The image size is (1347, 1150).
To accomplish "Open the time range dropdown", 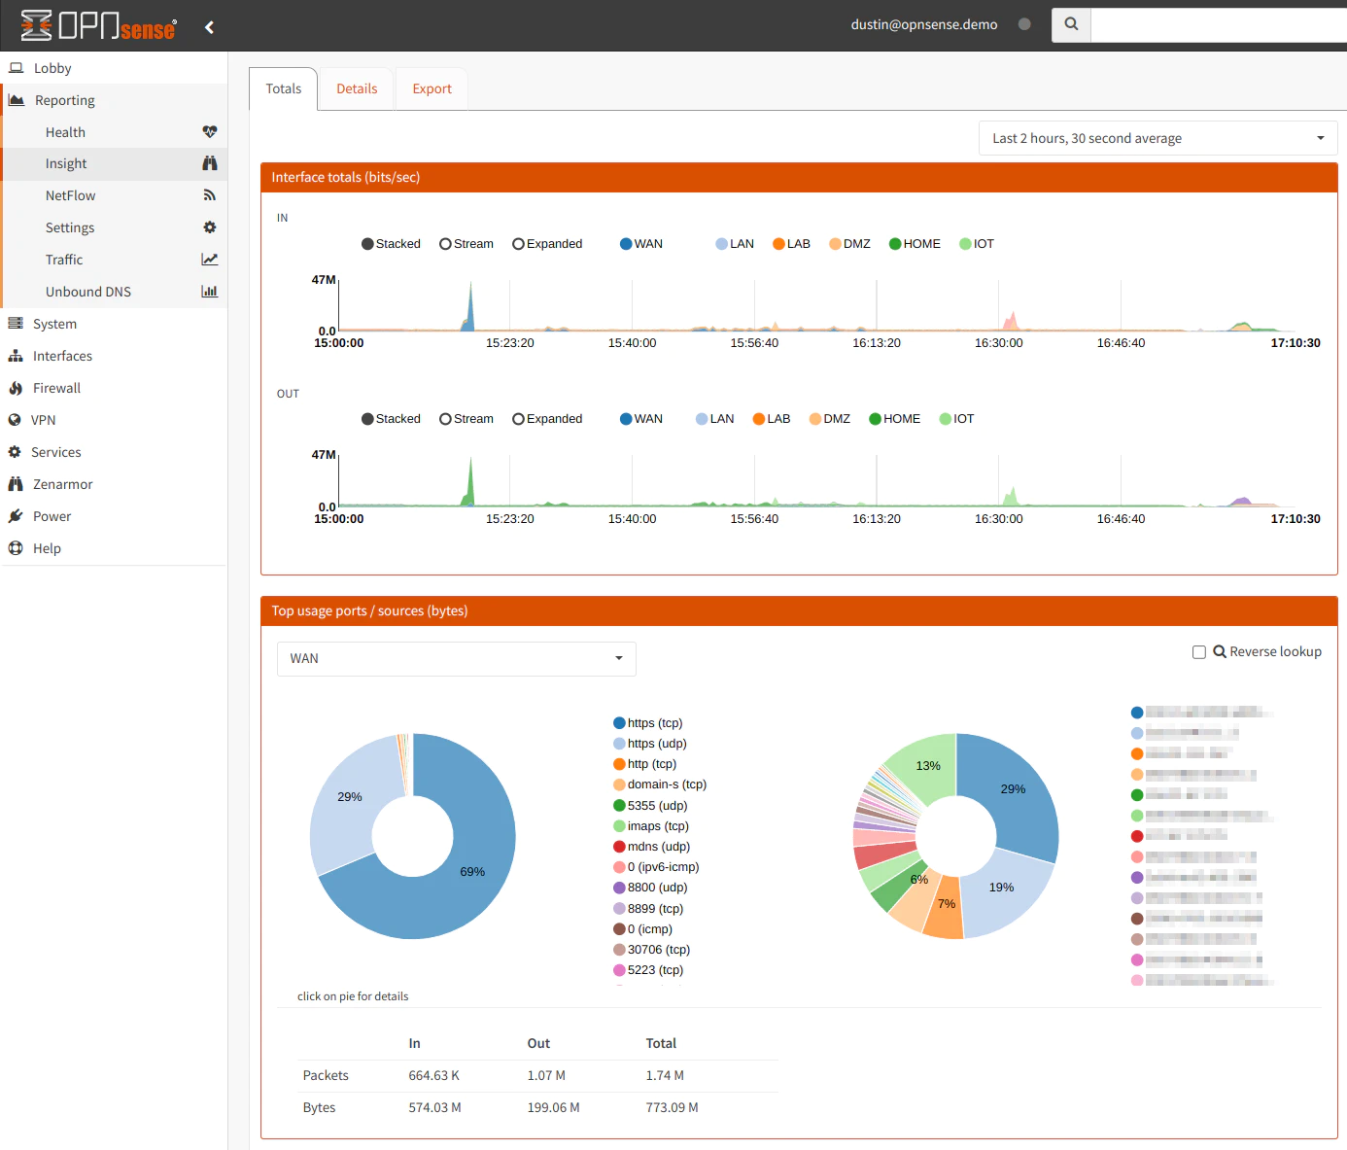I will pos(1157,138).
